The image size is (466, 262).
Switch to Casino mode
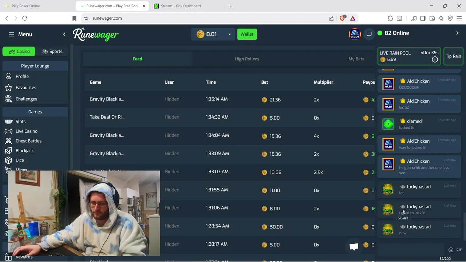point(19,51)
